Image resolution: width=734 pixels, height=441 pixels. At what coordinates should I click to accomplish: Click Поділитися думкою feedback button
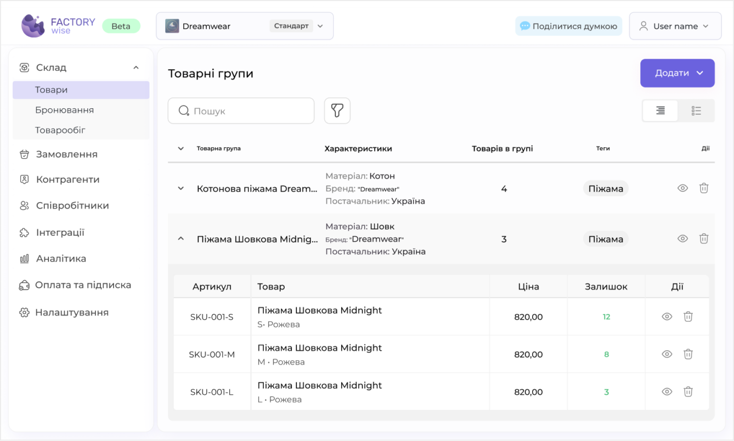568,25
